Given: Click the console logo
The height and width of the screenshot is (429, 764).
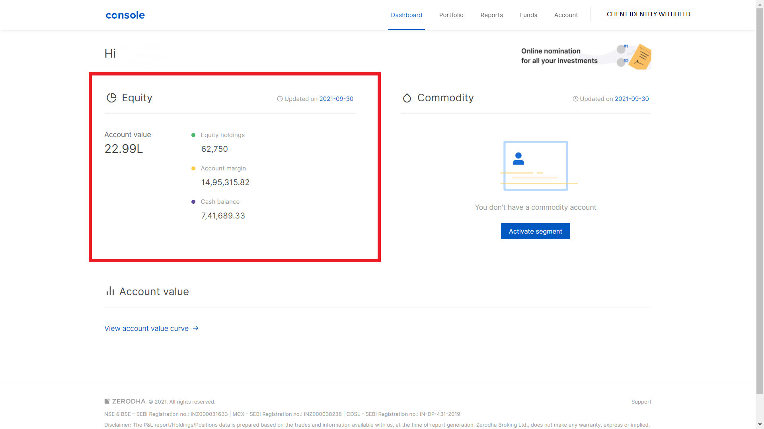Looking at the screenshot, I should pos(125,15).
